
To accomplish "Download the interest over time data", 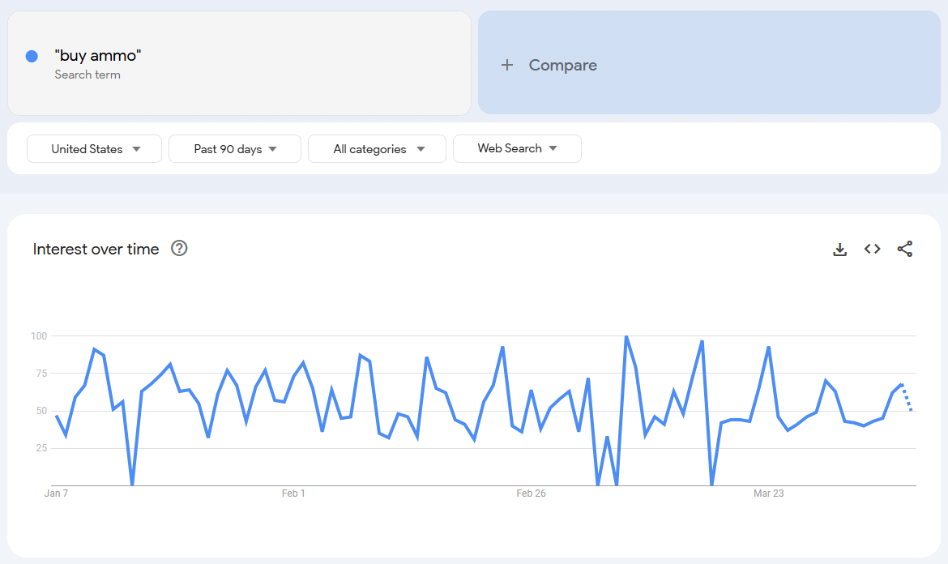I will 839,250.
